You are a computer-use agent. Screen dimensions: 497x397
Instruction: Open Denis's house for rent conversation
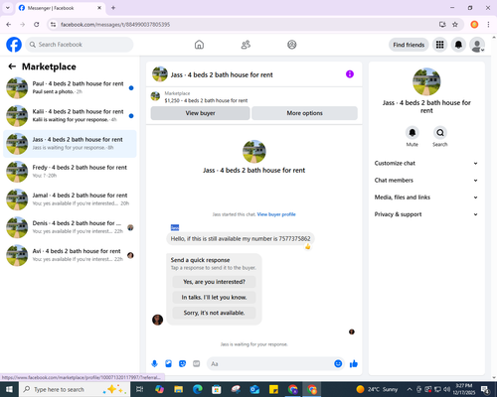(x=70, y=227)
